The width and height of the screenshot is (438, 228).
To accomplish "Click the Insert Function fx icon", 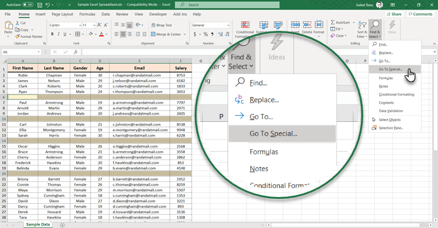I will point(75,52).
